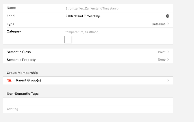Viewport: 194px width, 122px height.
Task: Select the DateTime type value
Action: pyautogui.click(x=159, y=24)
